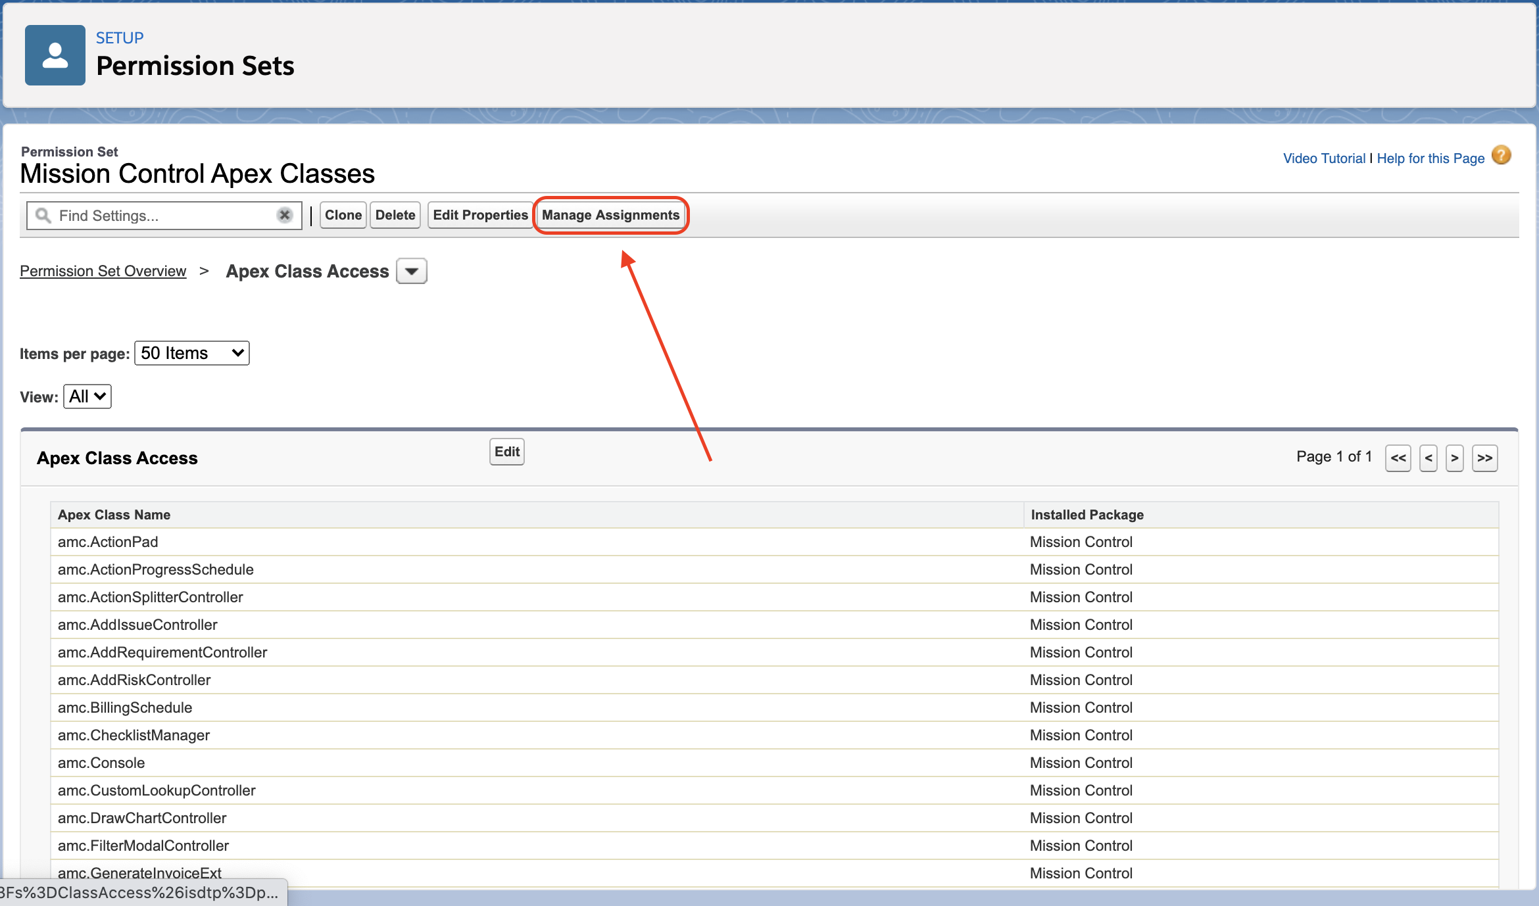Open the Items per page dropdown
This screenshot has width=1539, height=906.
point(191,352)
